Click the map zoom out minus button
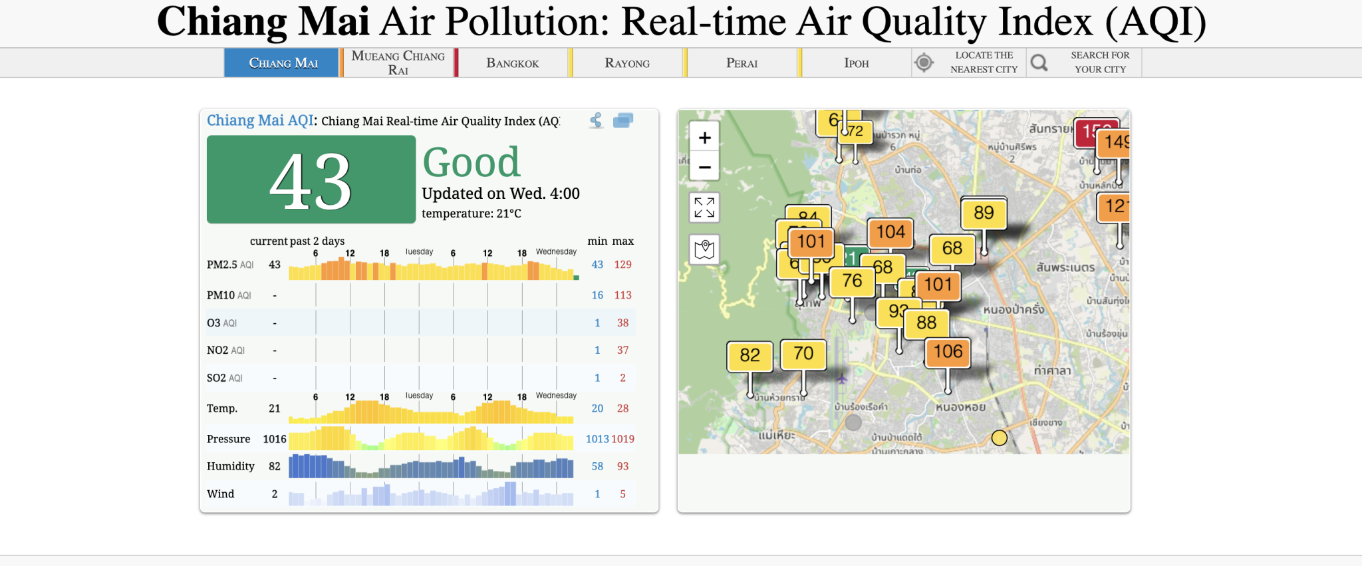 tap(704, 167)
